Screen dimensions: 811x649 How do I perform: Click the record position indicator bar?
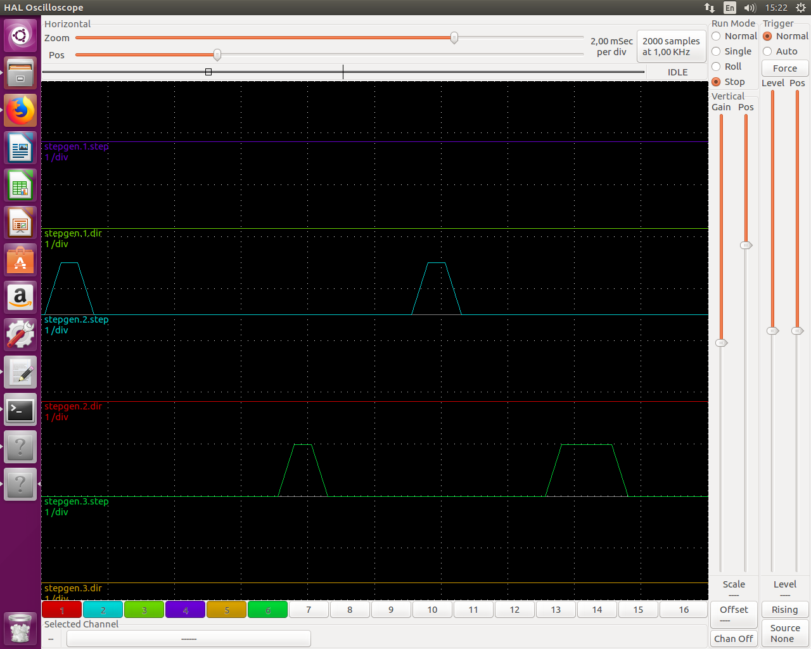[343, 72]
